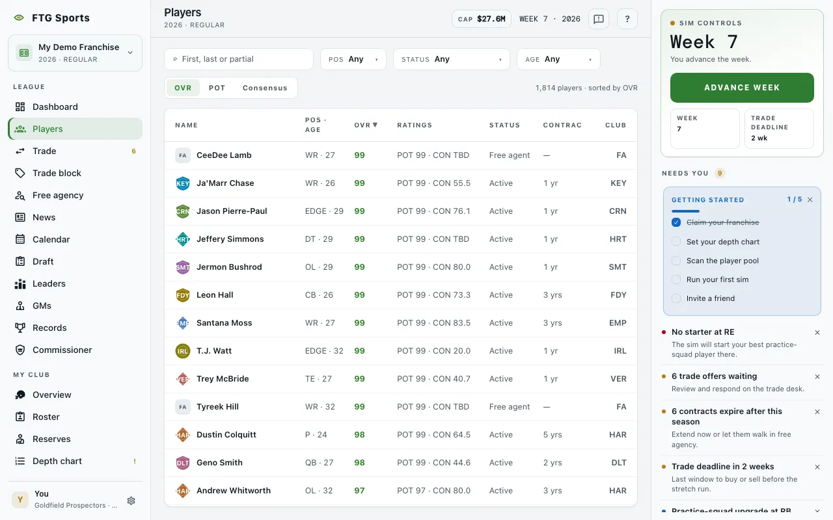Open the Dashboard icon in sidebar
Viewport: 833px width, 520px height.
coord(20,107)
